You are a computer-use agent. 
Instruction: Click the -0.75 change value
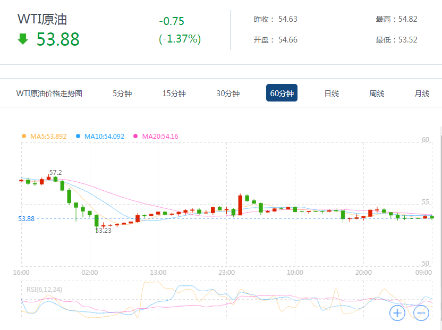pyautogui.click(x=172, y=21)
